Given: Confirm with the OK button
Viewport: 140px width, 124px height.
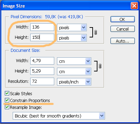Looking at the screenshot, I should 122,19.
